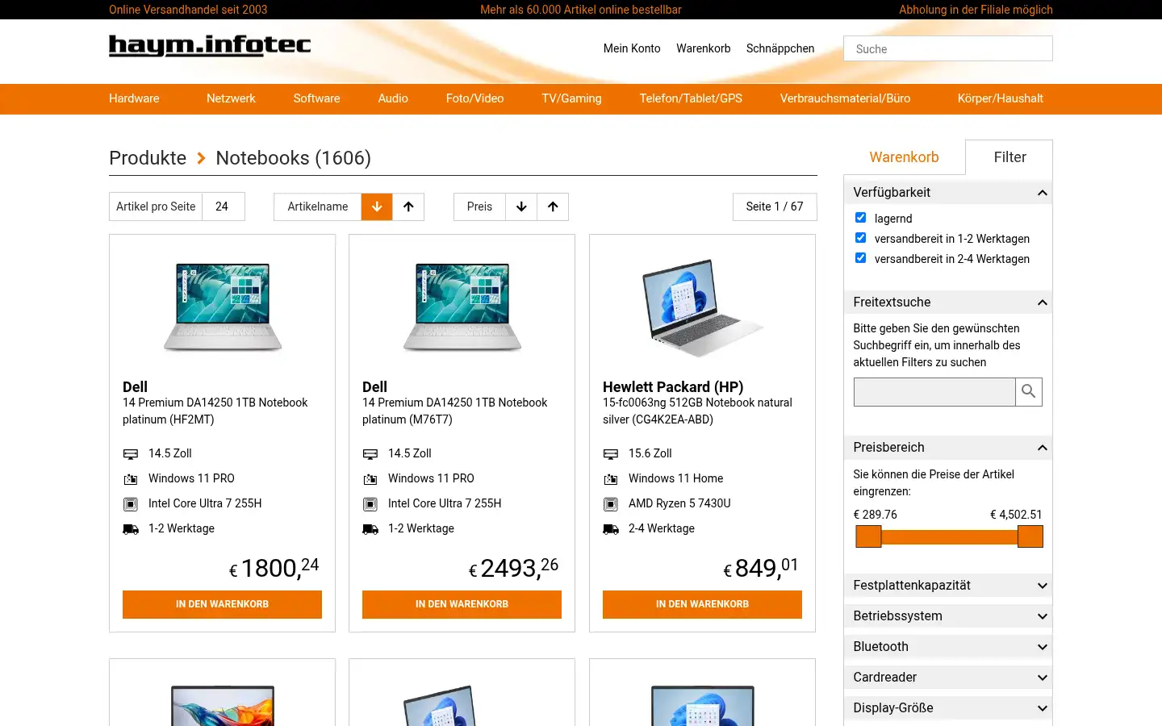Add HP 15-fc0063ng notebook to Warenkorb
1162x726 pixels.
click(702, 604)
